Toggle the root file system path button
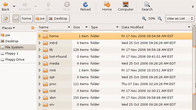 pos(16,19)
